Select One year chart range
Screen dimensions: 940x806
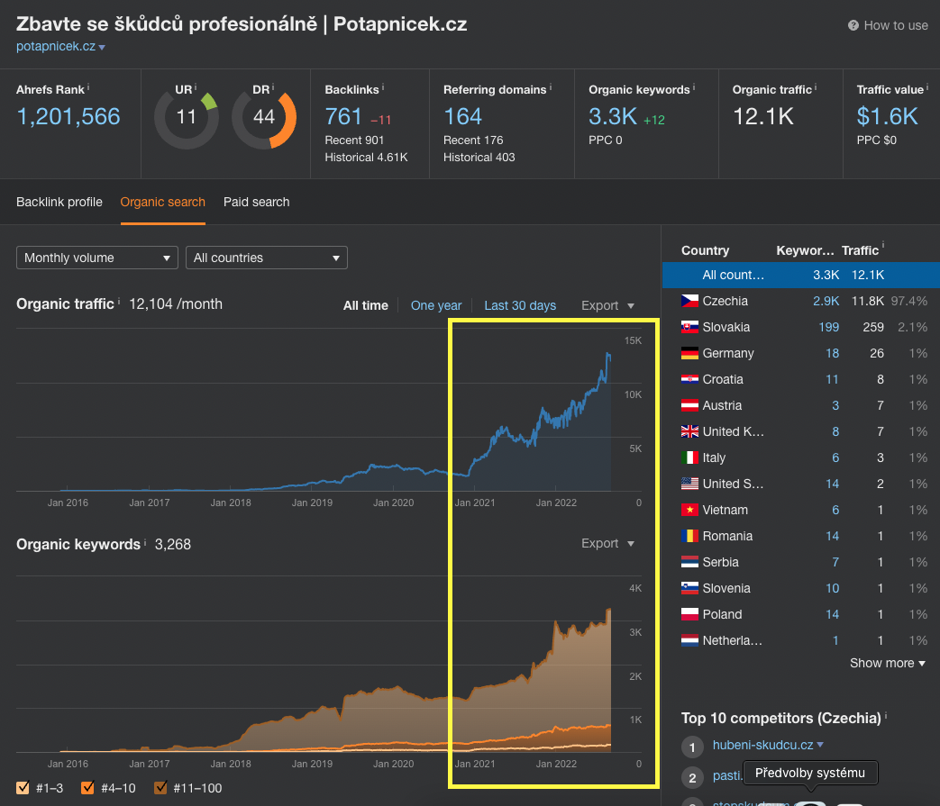436,305
